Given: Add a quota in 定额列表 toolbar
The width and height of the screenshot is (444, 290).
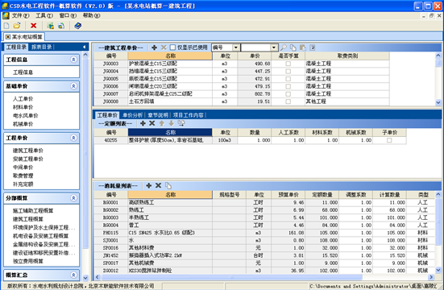Looking at the screenshot, I should point(143,123).
